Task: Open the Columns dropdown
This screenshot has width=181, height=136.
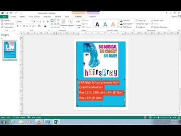Action: click(63, 24)
